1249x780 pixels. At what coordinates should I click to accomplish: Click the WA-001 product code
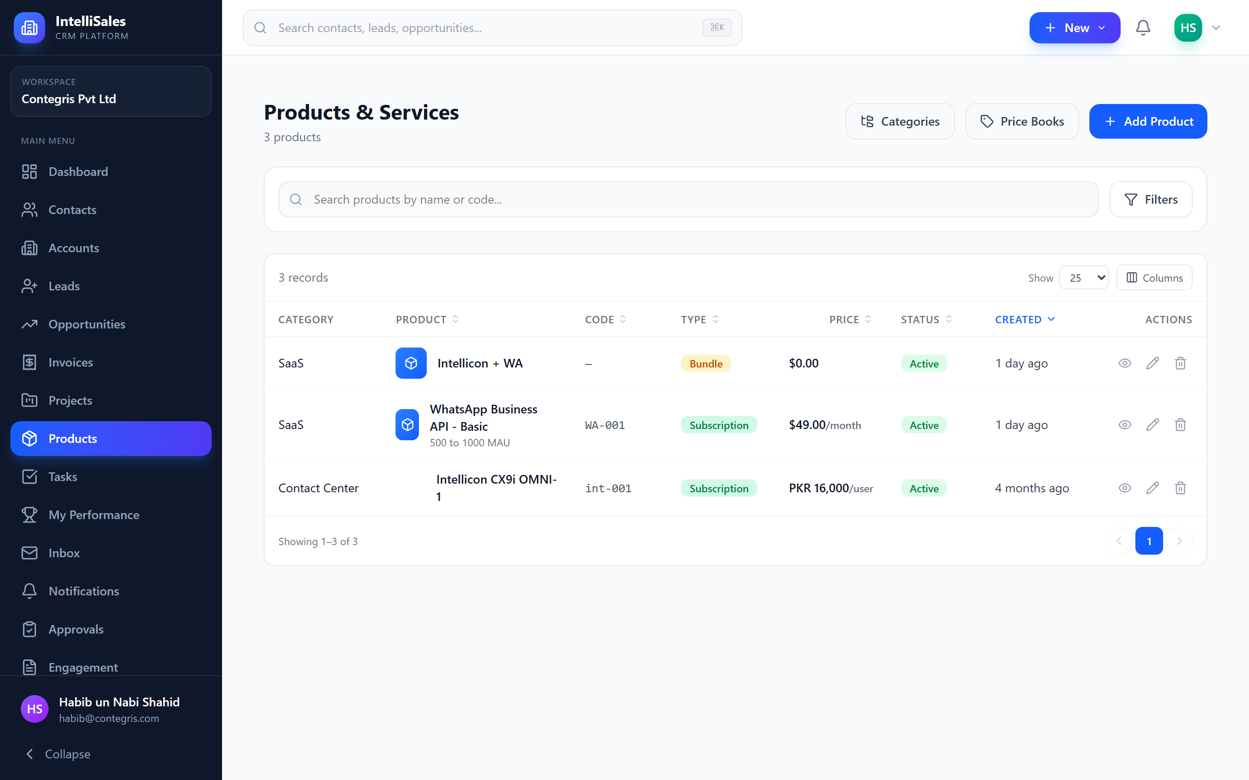pos(605,425)
